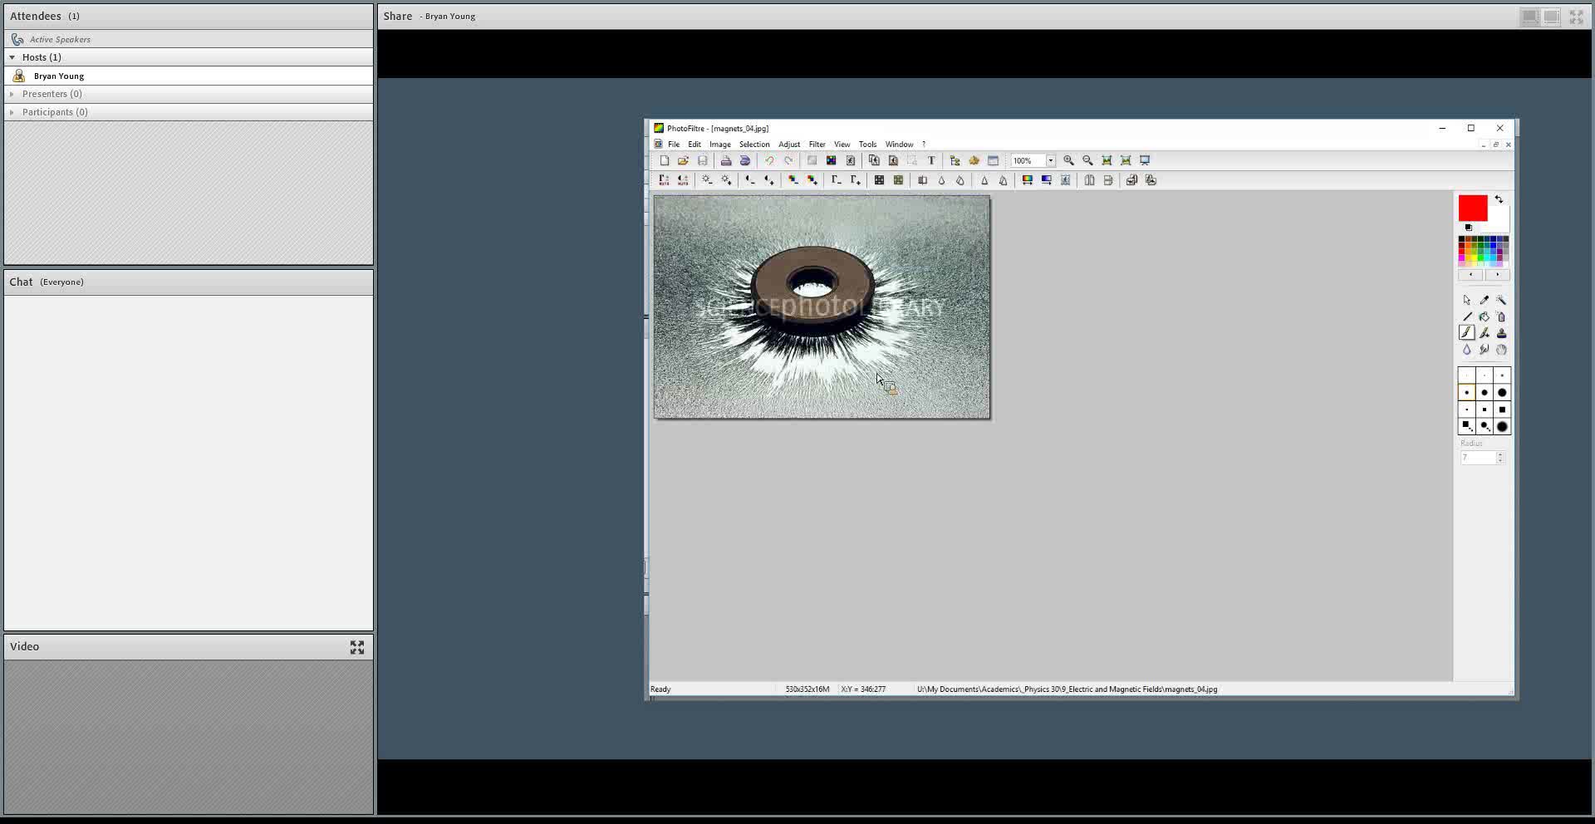Show previous palette colors arrow
This screenshot has width=1595, height=824.
[x=1470, y=275]
